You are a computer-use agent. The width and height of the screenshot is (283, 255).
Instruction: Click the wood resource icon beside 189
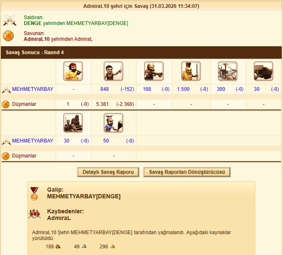[58, 246]
